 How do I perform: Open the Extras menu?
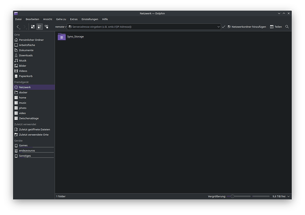pyautogui.click(x=74, y=19)
